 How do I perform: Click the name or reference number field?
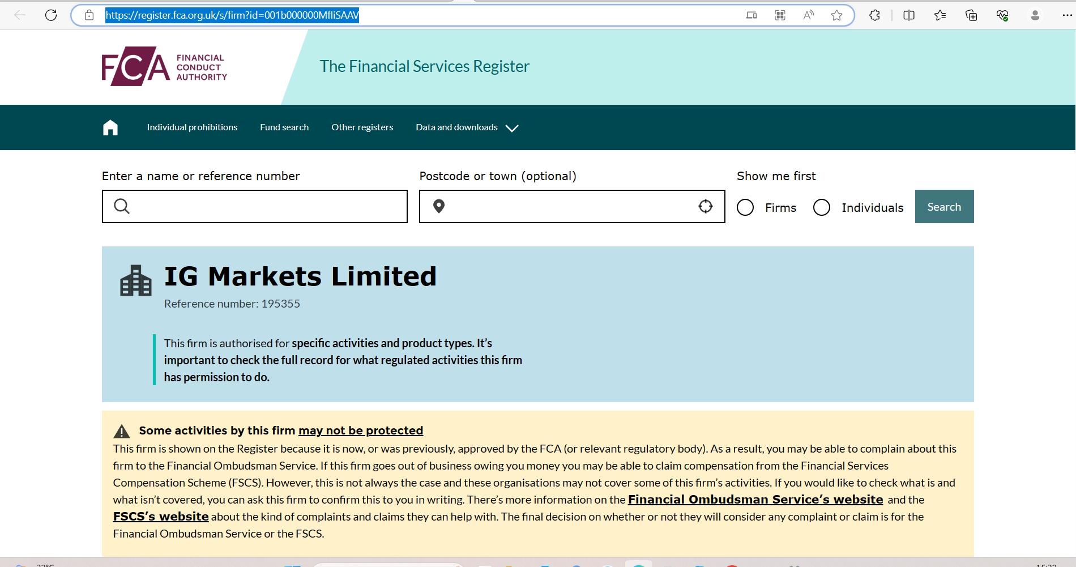pyautogui.click(x=255, y=206)
